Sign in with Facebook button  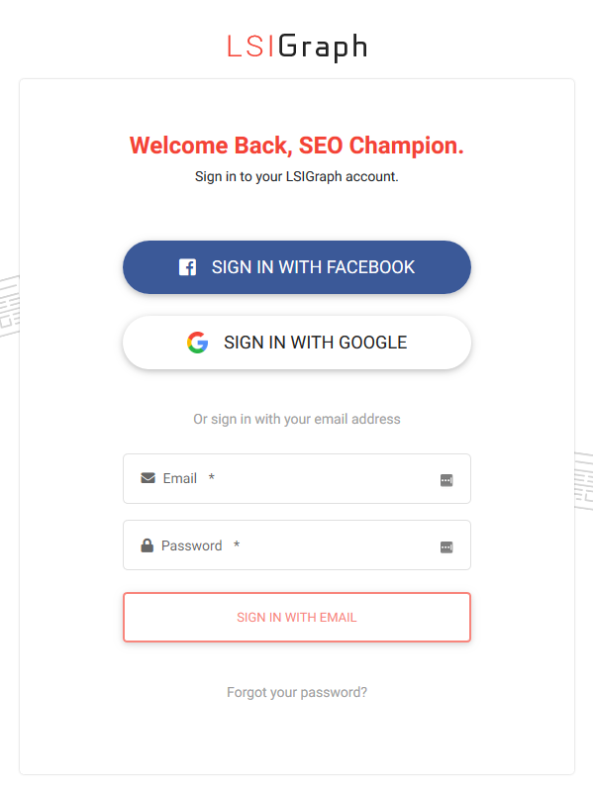297,267
